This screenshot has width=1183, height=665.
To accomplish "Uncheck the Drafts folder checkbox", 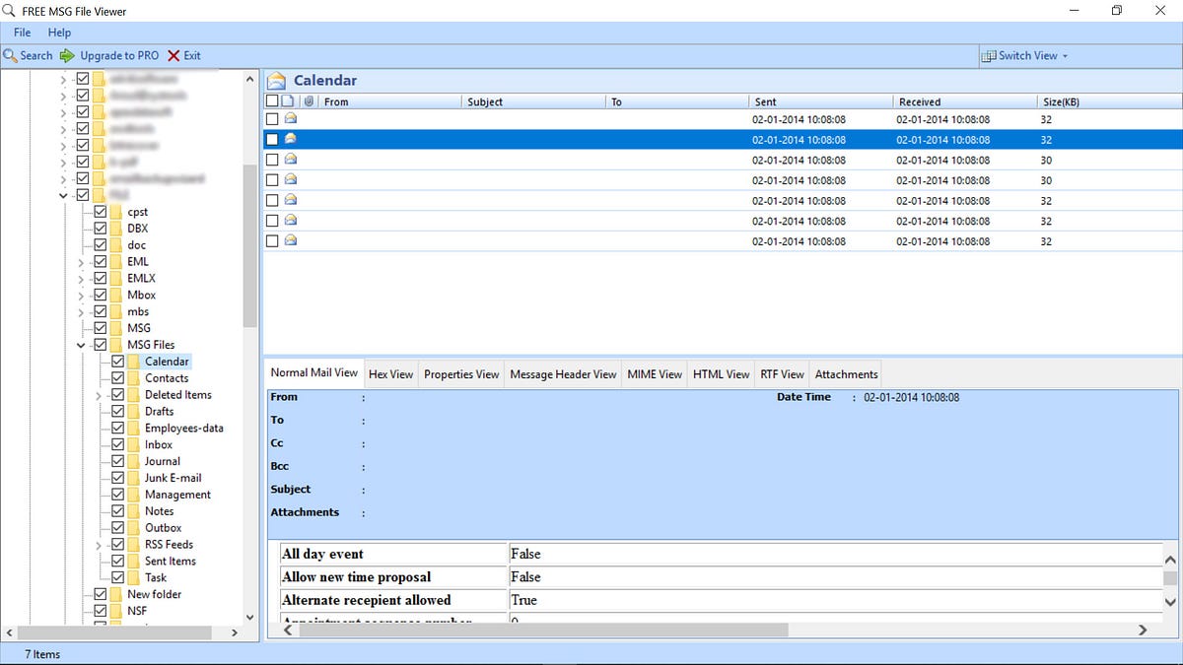I will point(118,412).
